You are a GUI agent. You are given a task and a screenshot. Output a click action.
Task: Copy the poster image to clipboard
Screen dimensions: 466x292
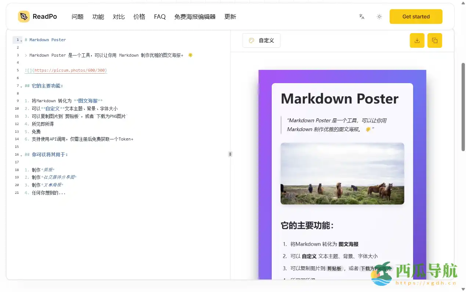click(435, 40)
